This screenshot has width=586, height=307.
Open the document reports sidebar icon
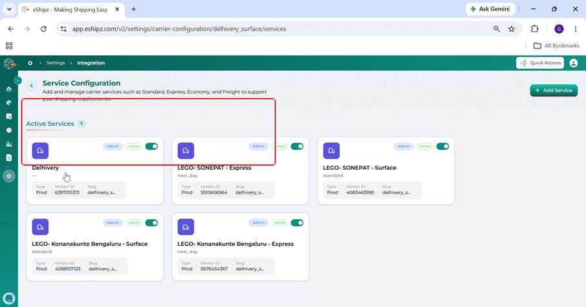9,158
